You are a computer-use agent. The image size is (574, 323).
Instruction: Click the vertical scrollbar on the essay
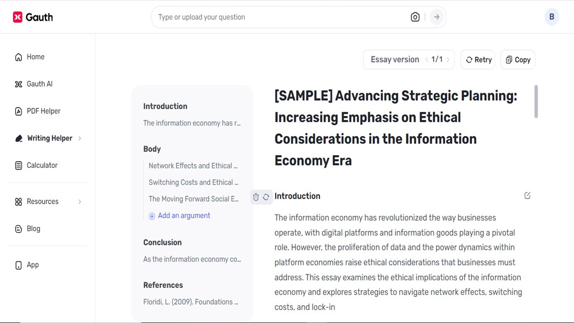point(535,102)
